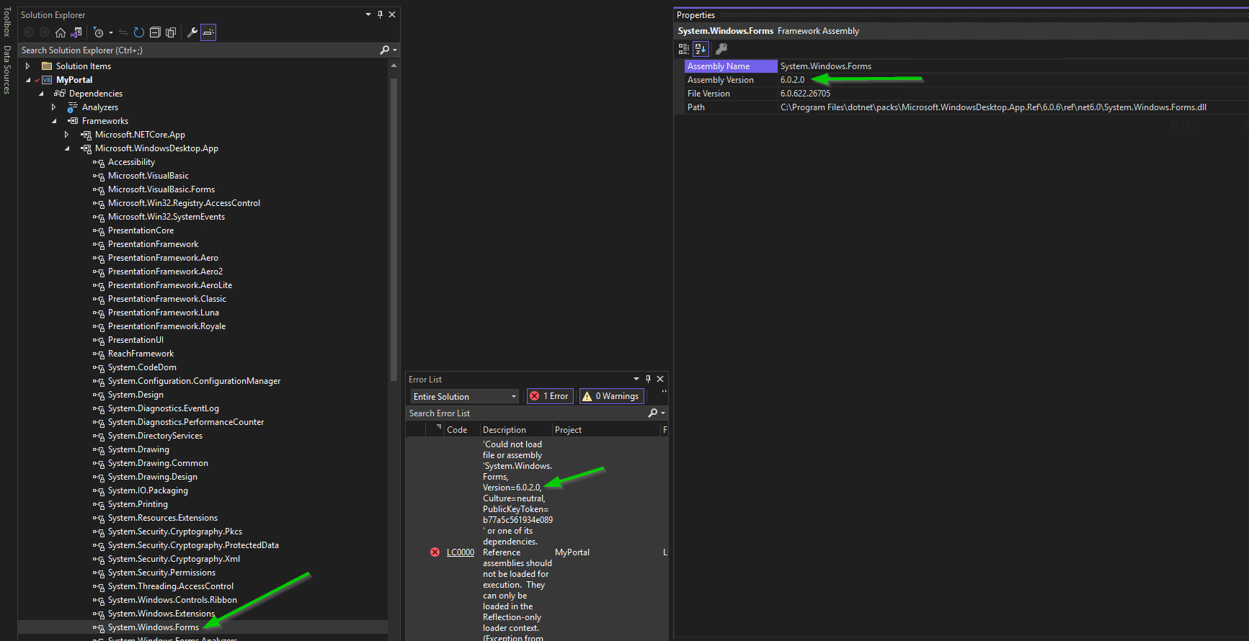Collapse the Dependencies node
Viewport: 1249px width, 641px height.
pyautogui.click(x=41, y=94)
